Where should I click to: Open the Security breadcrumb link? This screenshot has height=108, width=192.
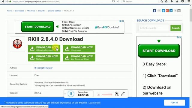pos(41,11)
